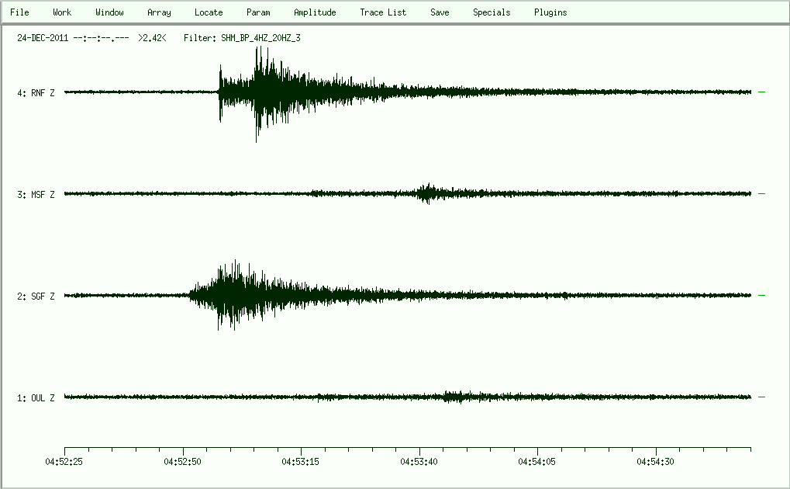Image resolution: width=790 pixels, height=489 pixels.
Task: Click the 04:54:05 time axis label
Action: 538,461
